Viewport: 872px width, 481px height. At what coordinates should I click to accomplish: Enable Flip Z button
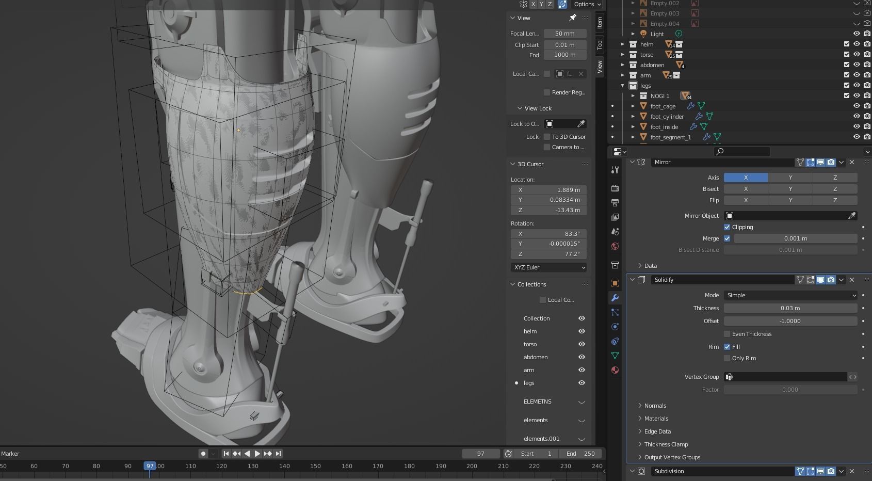[835, 200]
